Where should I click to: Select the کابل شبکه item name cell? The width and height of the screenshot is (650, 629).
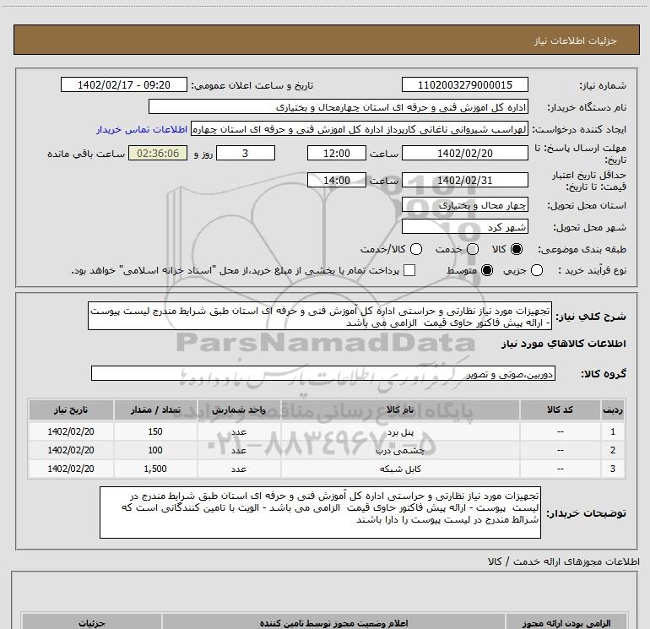400,469
